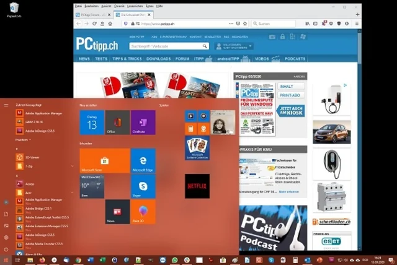Reload the page in Firefox
Viewport: 397px width, 265px height.
[x=94, y=24]
